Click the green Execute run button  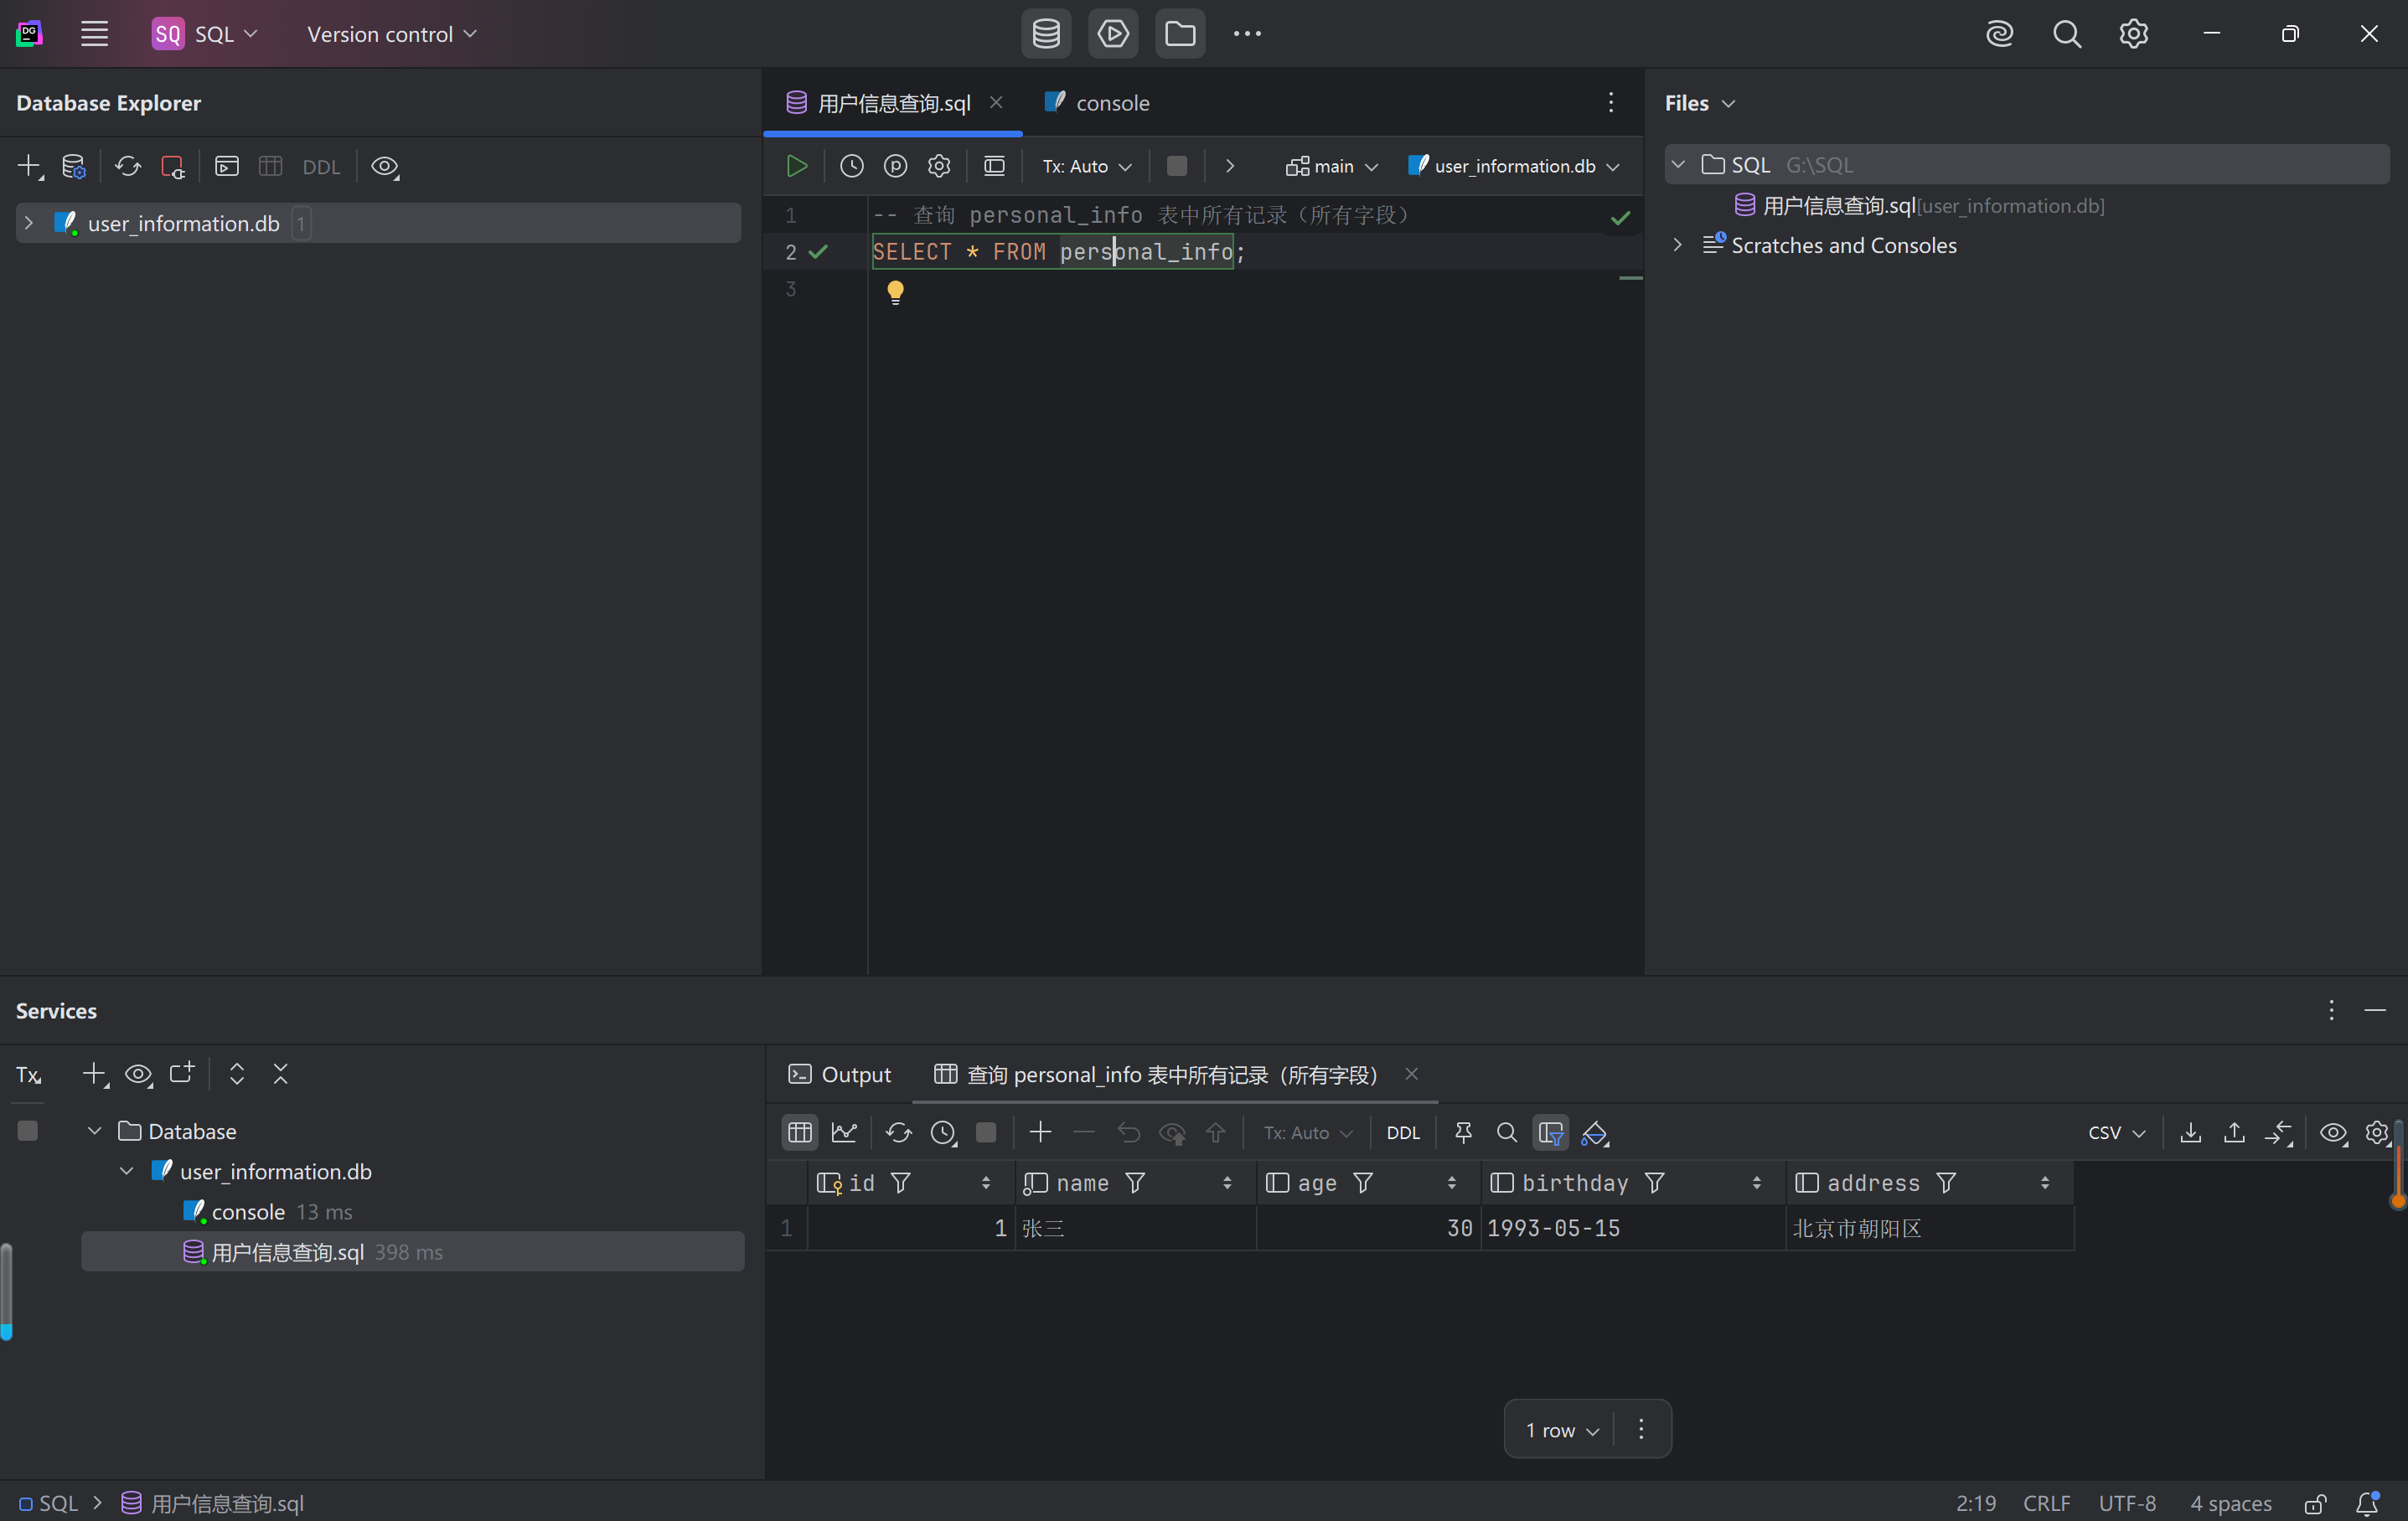pyautogui.click(x=796, y=166)
